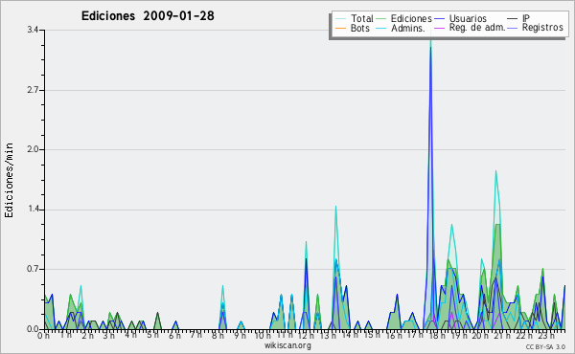Click the 'wikiscan.org' text below the chart
The height and width of the screenshot is (354, 575).
coord(287,345)
